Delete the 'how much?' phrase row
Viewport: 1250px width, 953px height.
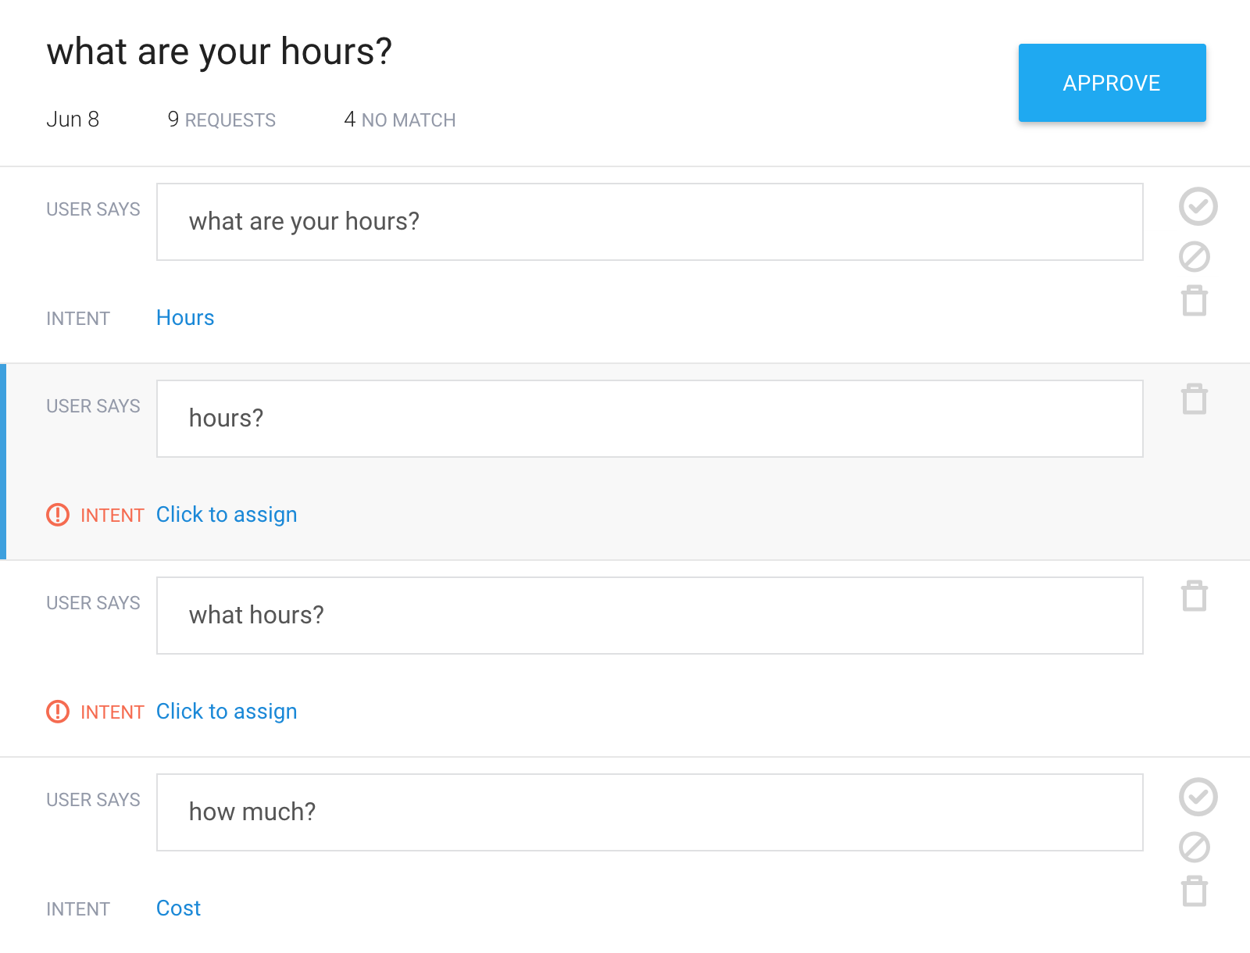click(x=1195, y=891)
